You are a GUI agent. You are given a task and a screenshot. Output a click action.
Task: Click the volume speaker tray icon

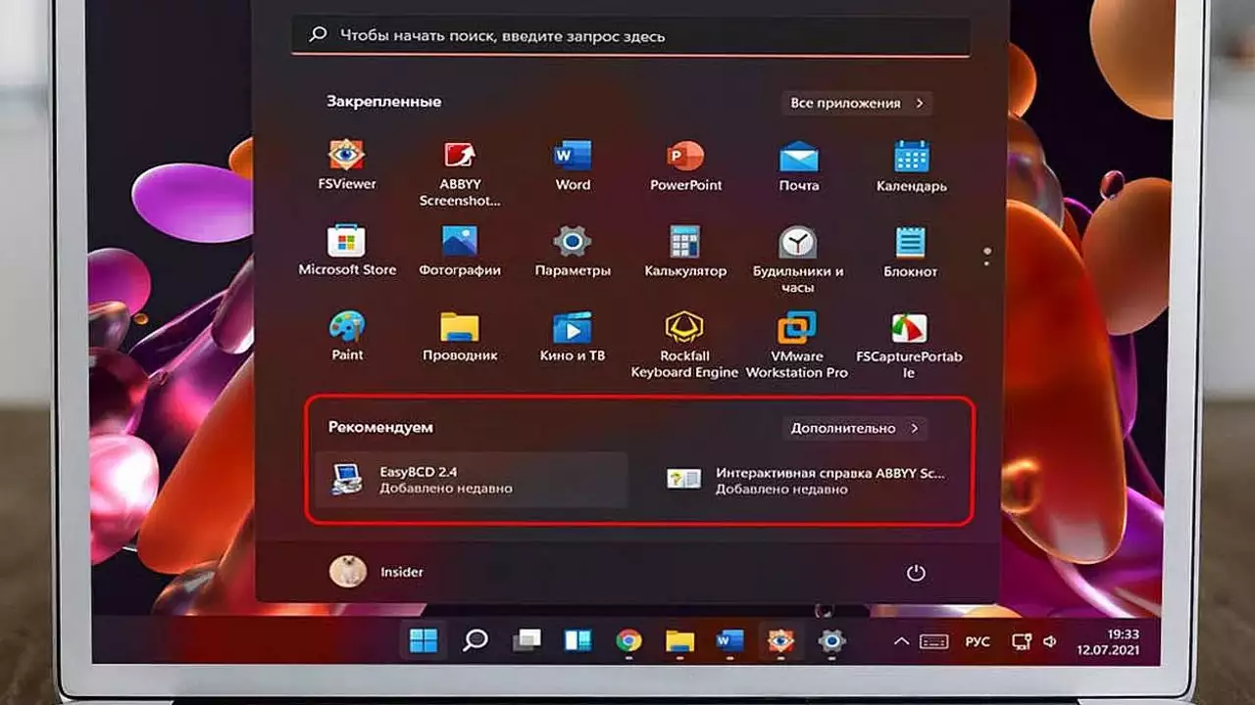[1049, 642]
